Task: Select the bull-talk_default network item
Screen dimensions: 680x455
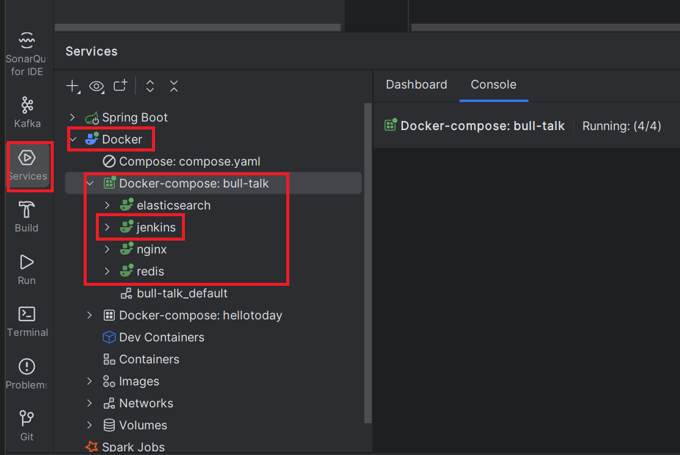Action: coord(174,293)
